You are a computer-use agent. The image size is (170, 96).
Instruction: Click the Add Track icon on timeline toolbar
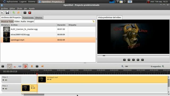[x=3, y=66]
